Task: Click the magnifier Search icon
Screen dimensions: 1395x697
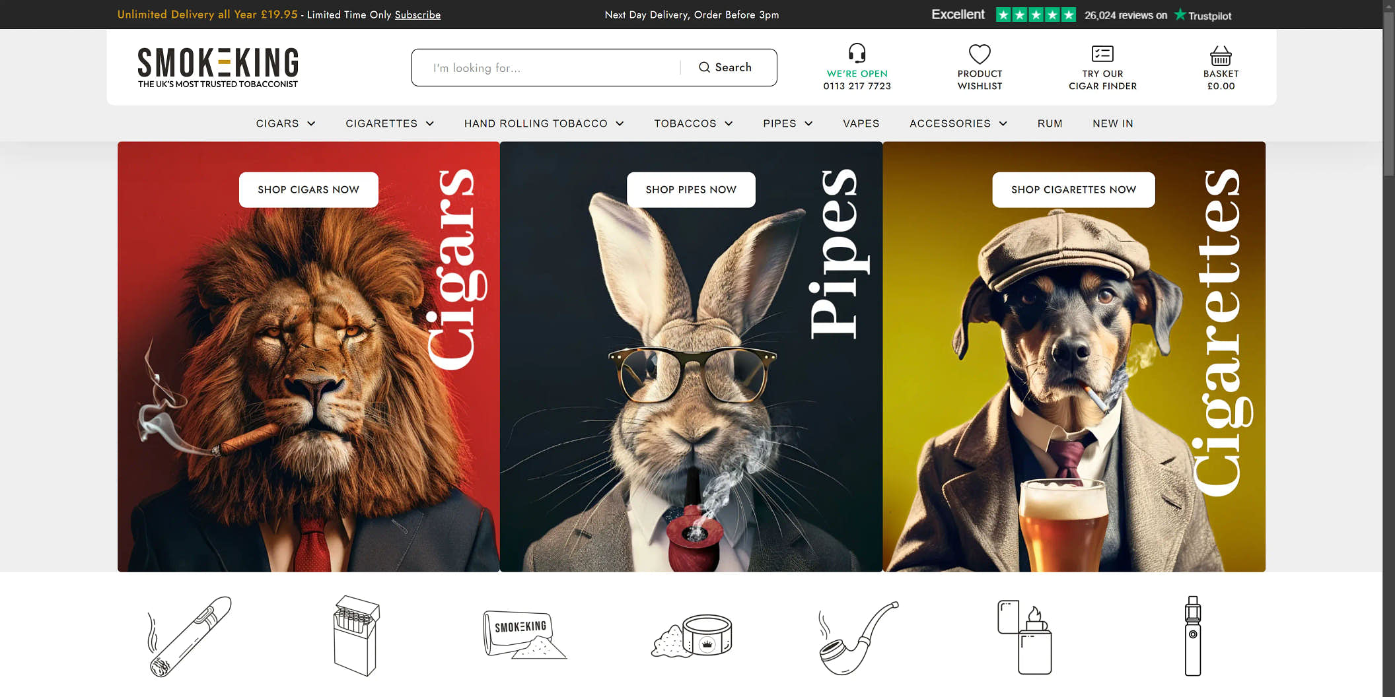Action: pyautogui.click(x=704, y=67)
